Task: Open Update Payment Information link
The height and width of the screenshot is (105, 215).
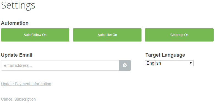Action: [26, 84]
